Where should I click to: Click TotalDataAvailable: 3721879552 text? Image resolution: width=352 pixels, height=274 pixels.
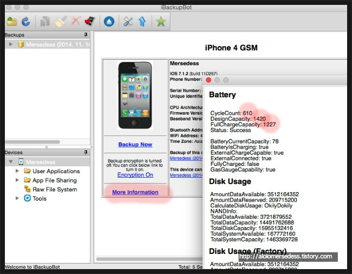[x=251, y=217]
